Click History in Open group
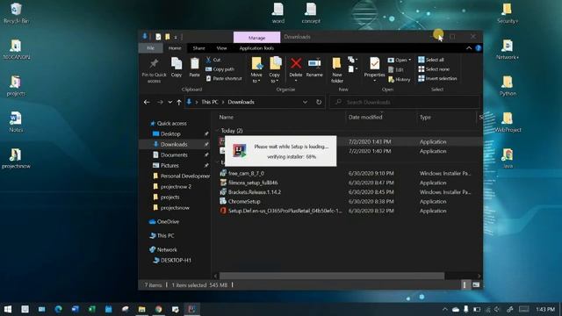 (400, 80)
